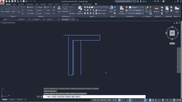
Task: Choose the Crossing trim option
Action: 60,97
